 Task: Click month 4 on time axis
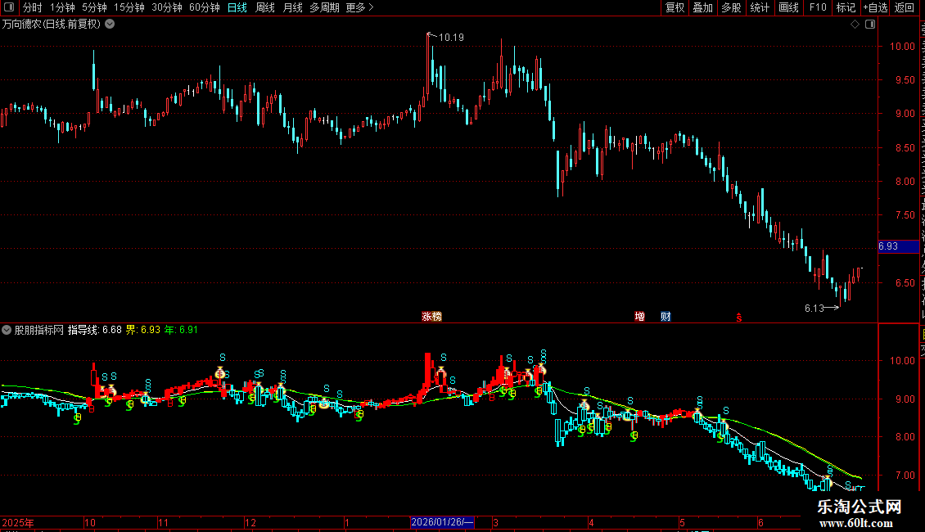tap(591, 522)
